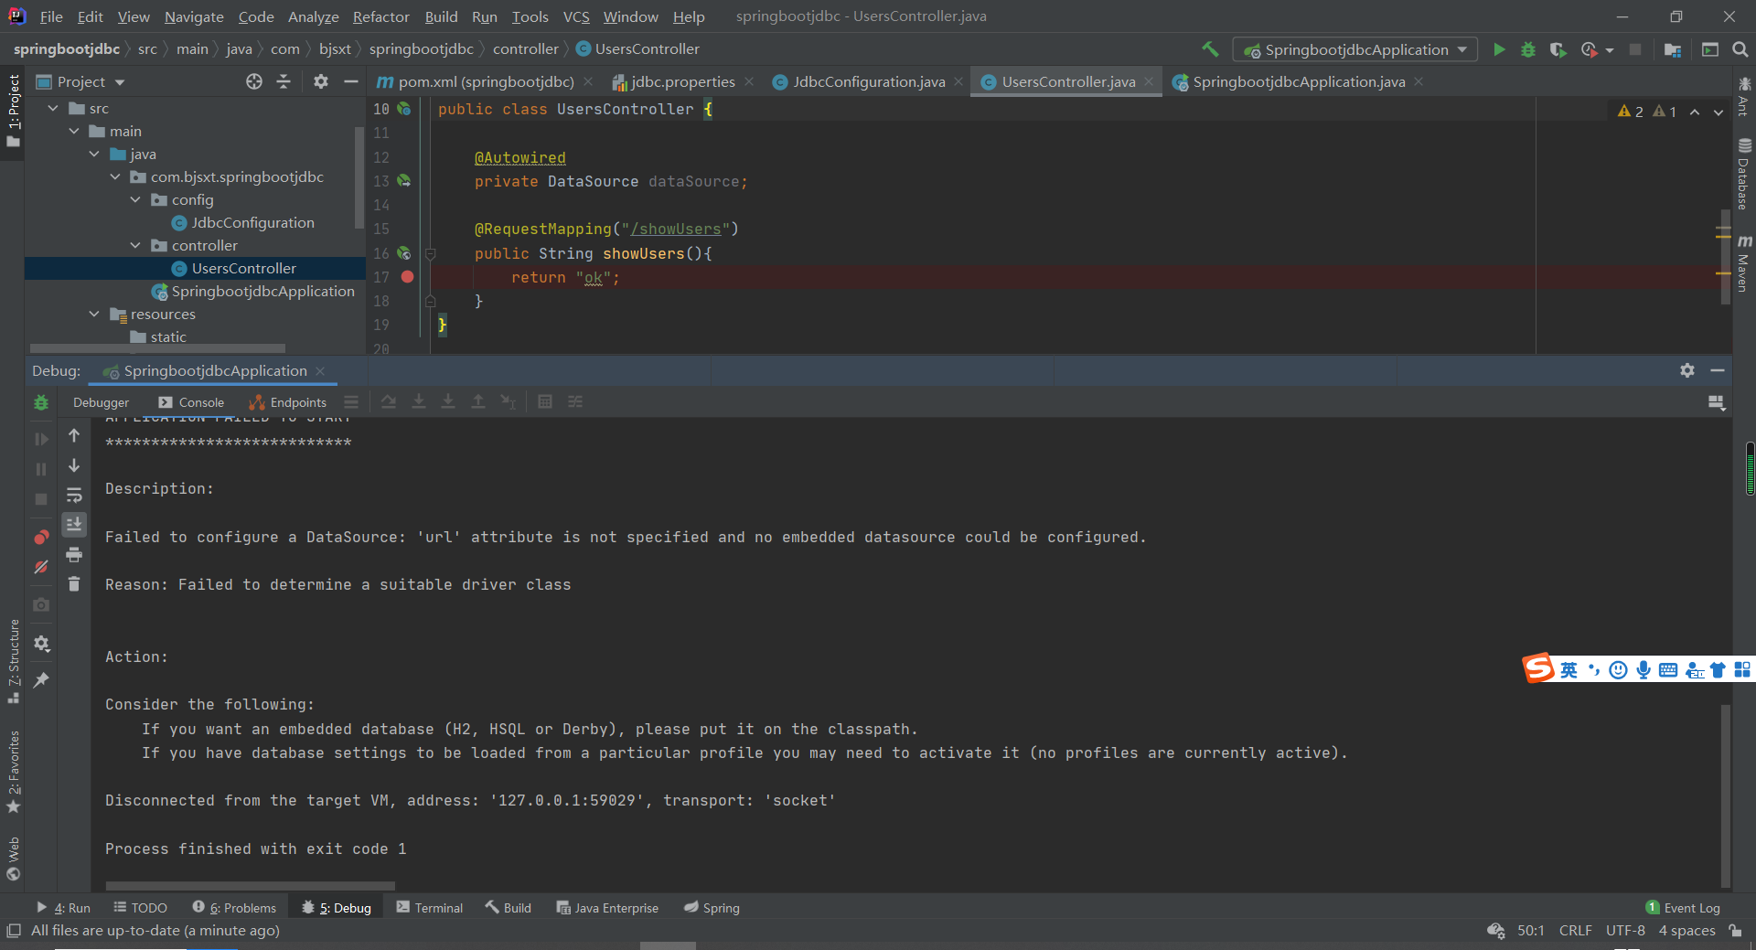This screenshot has height=950, width=1756.
Task: Go down stack trace arrow
Action: [x=74, y=465]
